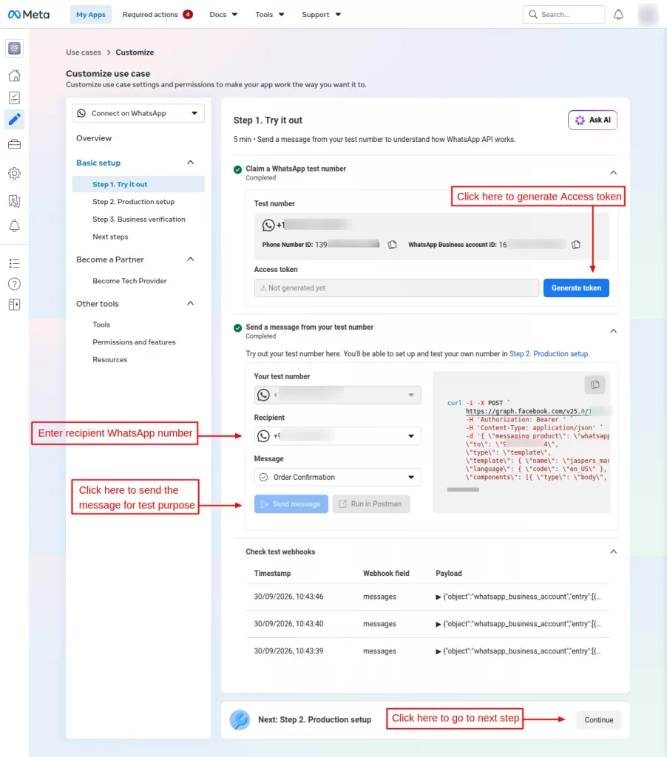The width and height of the screenshot is (667, 757).
Task: Click Run in Postman button
Action: pyautogui.click(x=371, y=504)
